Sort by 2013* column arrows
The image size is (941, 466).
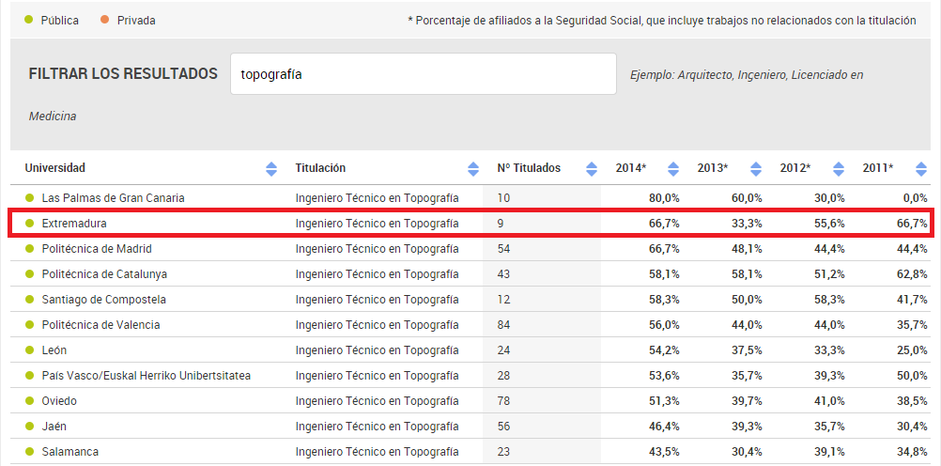[x=756, y=169]
